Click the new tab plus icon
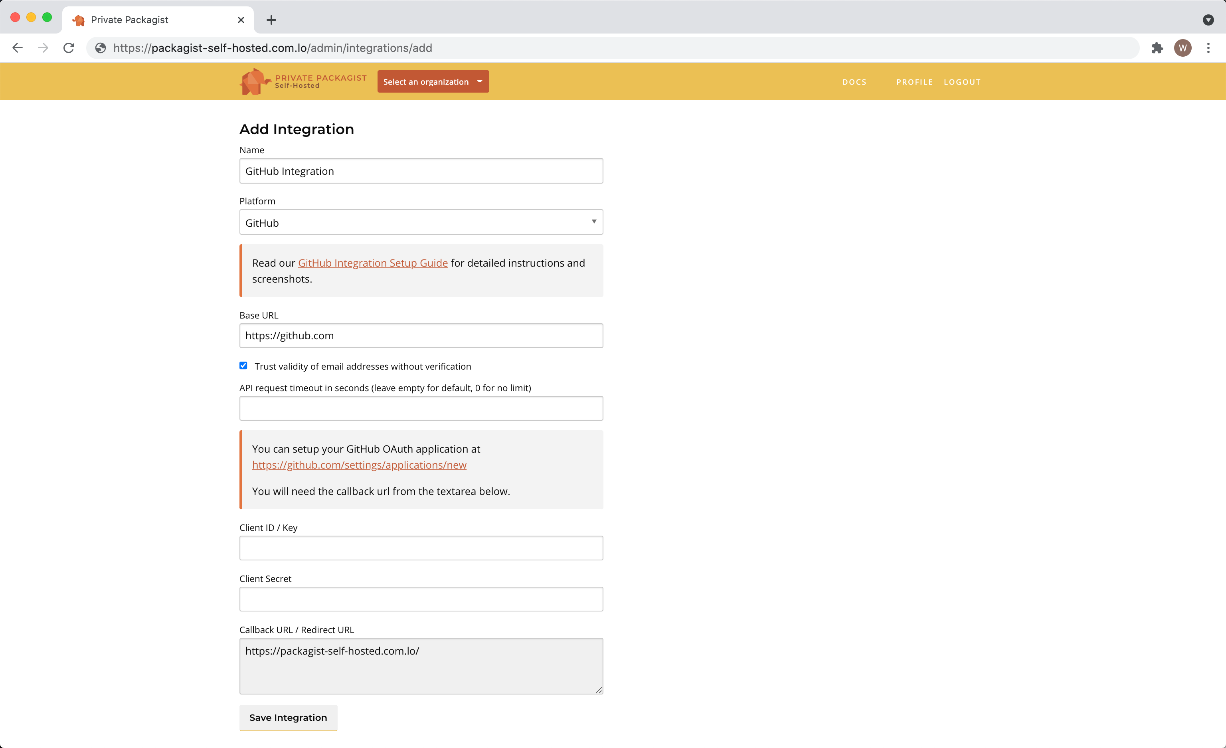This screenshot has width=1226, height=748. [x=271, y=19]
